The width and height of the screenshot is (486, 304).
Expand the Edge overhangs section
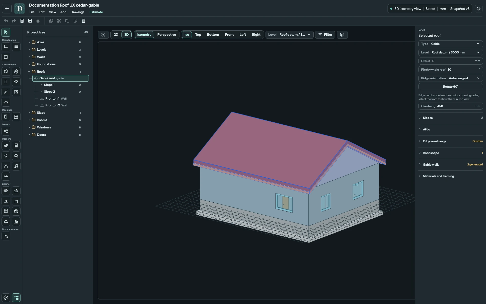point(450,141)
